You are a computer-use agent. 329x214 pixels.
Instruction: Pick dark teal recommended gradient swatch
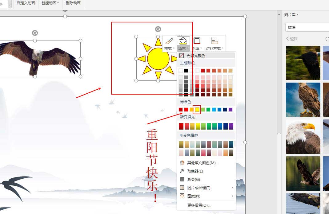pyautogui.click(x=231, y=144)
